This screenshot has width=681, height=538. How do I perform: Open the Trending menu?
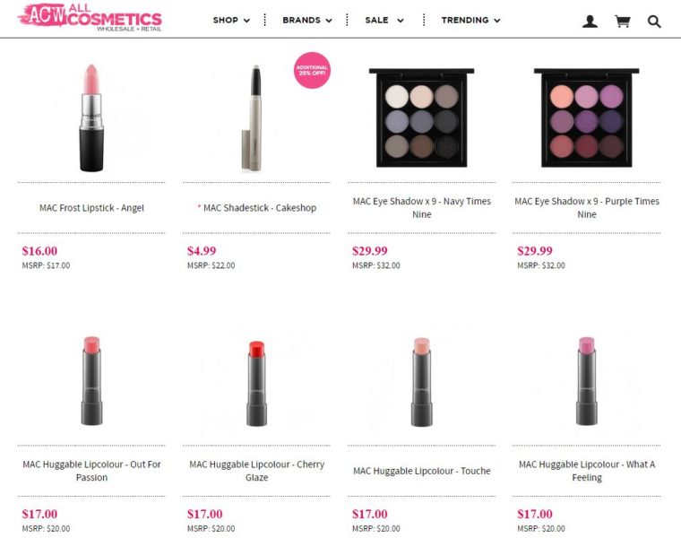coord(470,20)
